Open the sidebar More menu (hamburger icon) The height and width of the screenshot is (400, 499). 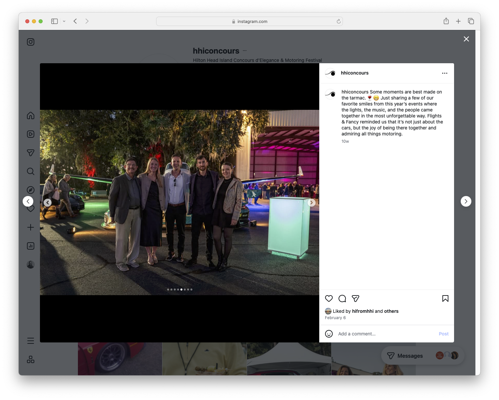[x=30, y=340]
